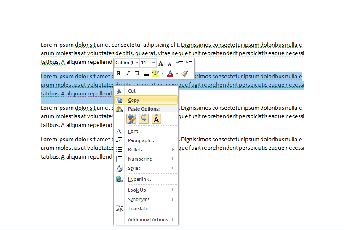Expand the Styles submenu arrow
Image resolution: width=344 pixels, height=230 pixels.
[173, 168]
